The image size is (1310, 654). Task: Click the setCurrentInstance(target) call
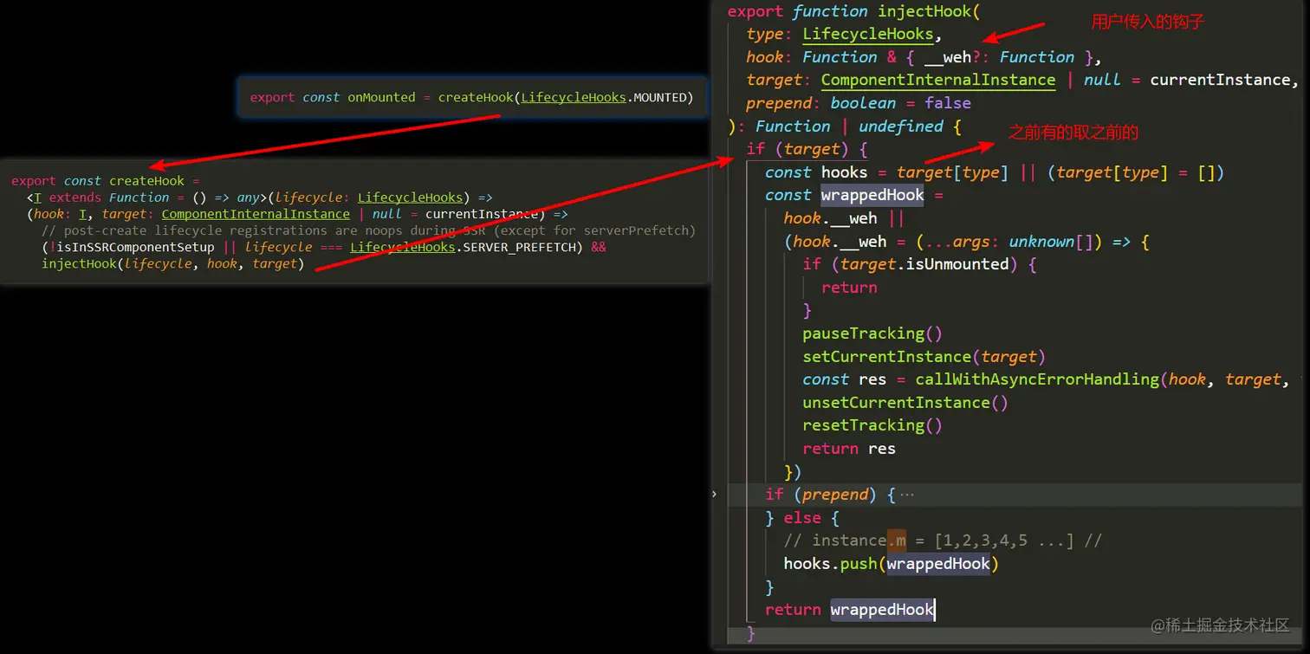(x=924, y=357)
